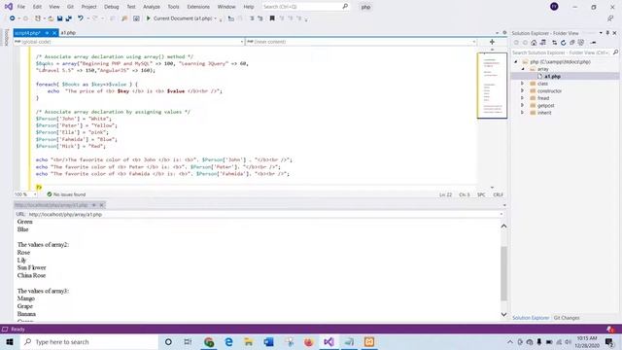Open the Edit menu
622x350 pixels.
pyautogui.click(x=37, y=7)
